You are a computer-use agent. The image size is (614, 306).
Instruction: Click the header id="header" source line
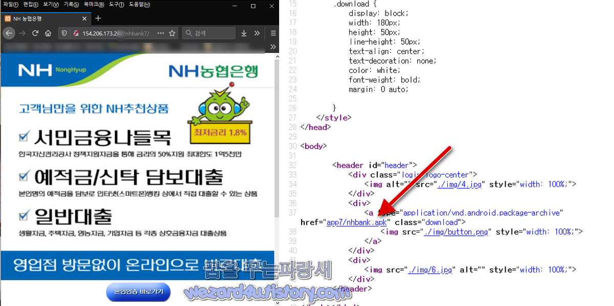[375, 165]
